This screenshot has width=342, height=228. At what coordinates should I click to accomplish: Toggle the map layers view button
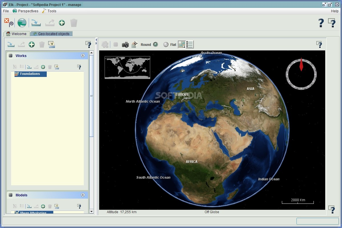tap(182, 44)
